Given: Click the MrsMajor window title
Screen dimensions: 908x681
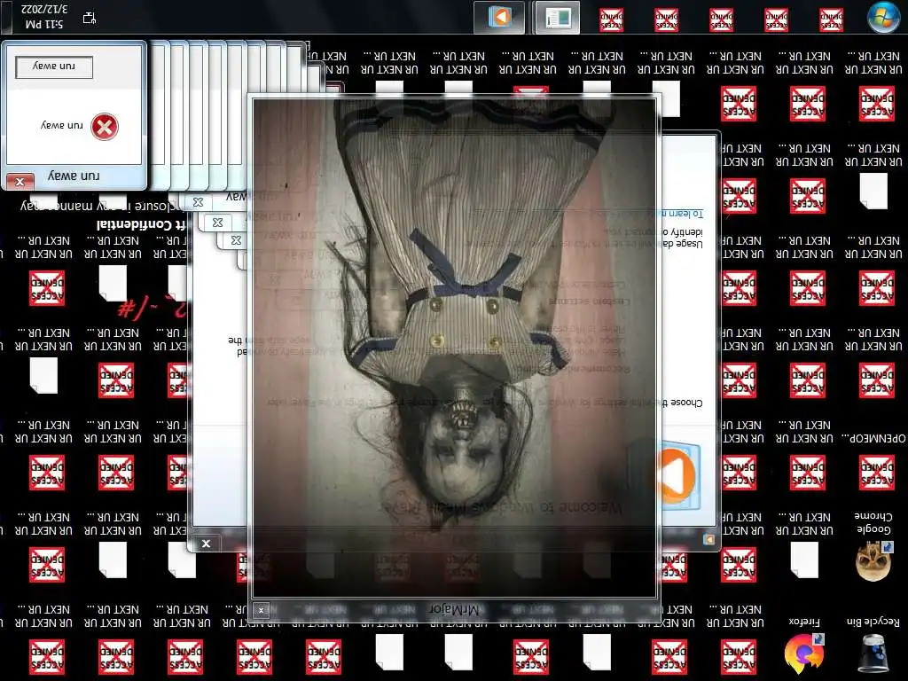Looking at the screenshot, I should coord(455,610).
